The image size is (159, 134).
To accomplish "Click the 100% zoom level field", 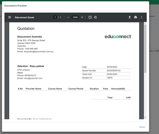I will [x=75, y=17].
